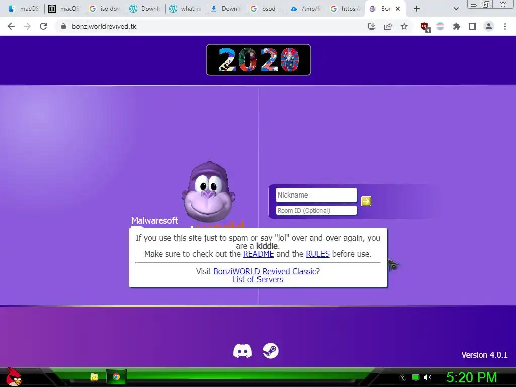
Task: Switch to the 'Downl' tab with arrow icon
Action: tap(225, 9)
